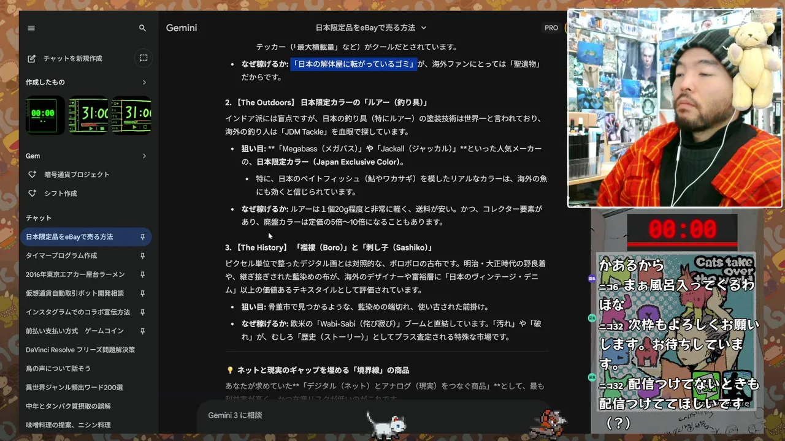Click heading 日本限定カラーの「ルアー（釣り具）」
The height and width of the screenshot is (441, 785).
coord(364,102)
